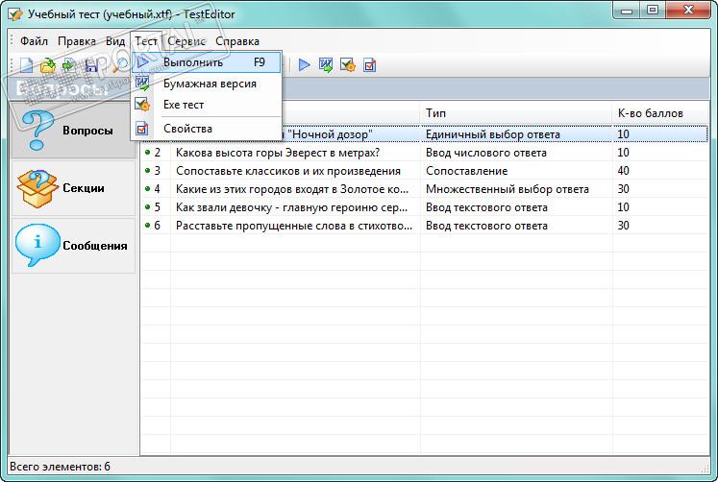Screen dimensions: 718x482
Task: Click score 30 in row 6
Action: click(x=623, y=226)
